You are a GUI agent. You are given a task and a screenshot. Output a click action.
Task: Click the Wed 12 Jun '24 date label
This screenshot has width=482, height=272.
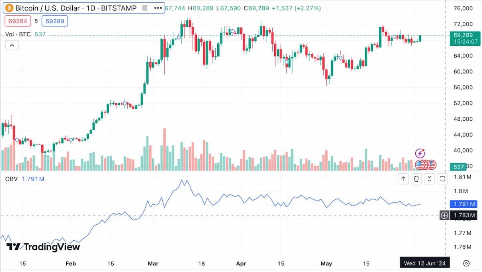click(x=425, y=263)
